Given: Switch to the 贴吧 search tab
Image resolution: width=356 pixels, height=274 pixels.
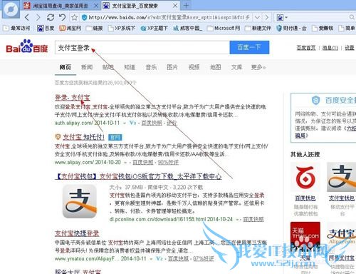Looking at the screenshot, I should [x=108, y=67].
